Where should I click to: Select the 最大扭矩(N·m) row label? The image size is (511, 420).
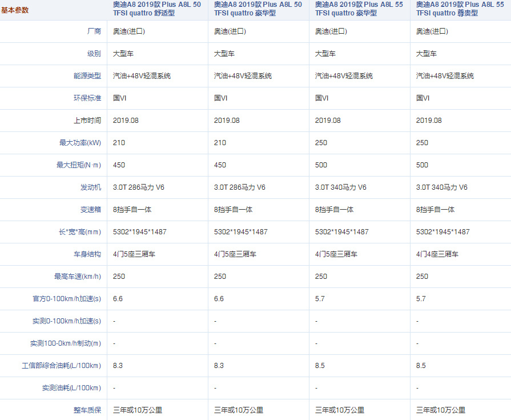pyautogui.click(x=79, y=165)
